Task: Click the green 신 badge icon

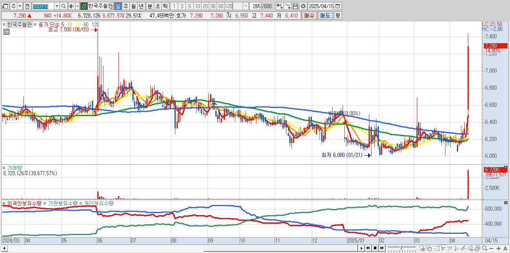Action: click(x=84, y=6)
